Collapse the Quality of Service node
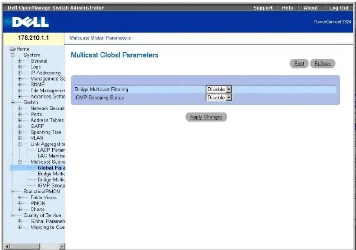Viewport: 356px width, 250px height. click(x=13, y=215)
